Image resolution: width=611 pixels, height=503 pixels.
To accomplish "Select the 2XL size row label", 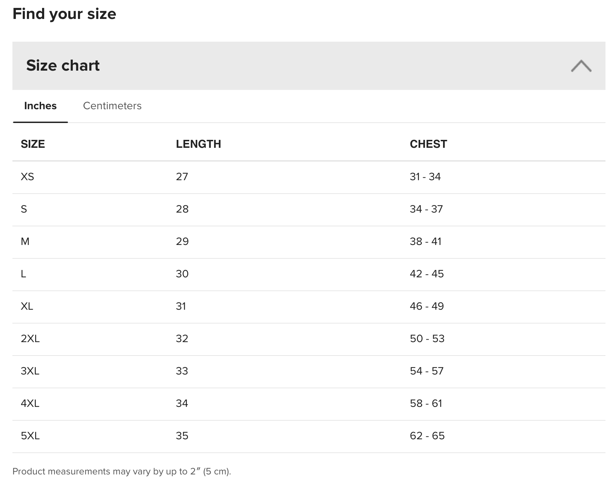I will (x=30, y=339).
